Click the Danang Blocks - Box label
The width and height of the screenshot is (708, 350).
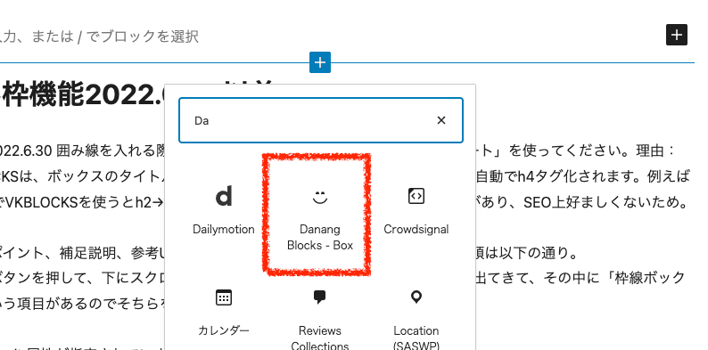coord(320,237)
